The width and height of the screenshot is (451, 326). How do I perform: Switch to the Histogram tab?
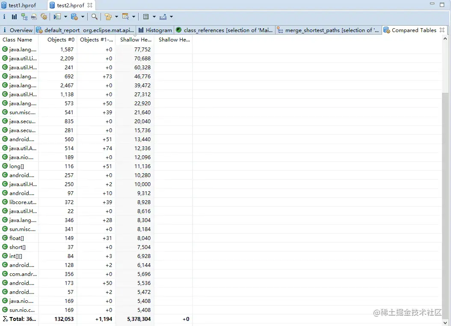coord(155,30)
